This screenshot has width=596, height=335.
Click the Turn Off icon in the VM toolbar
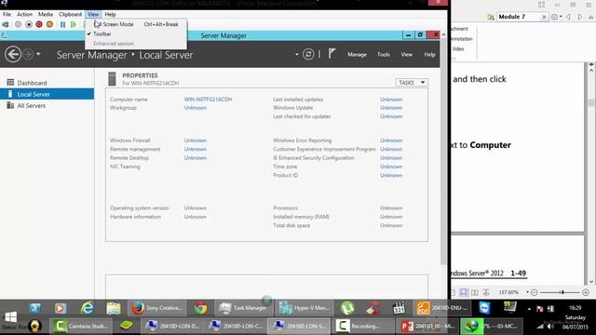pyautogui.click(x=29, y=25)
